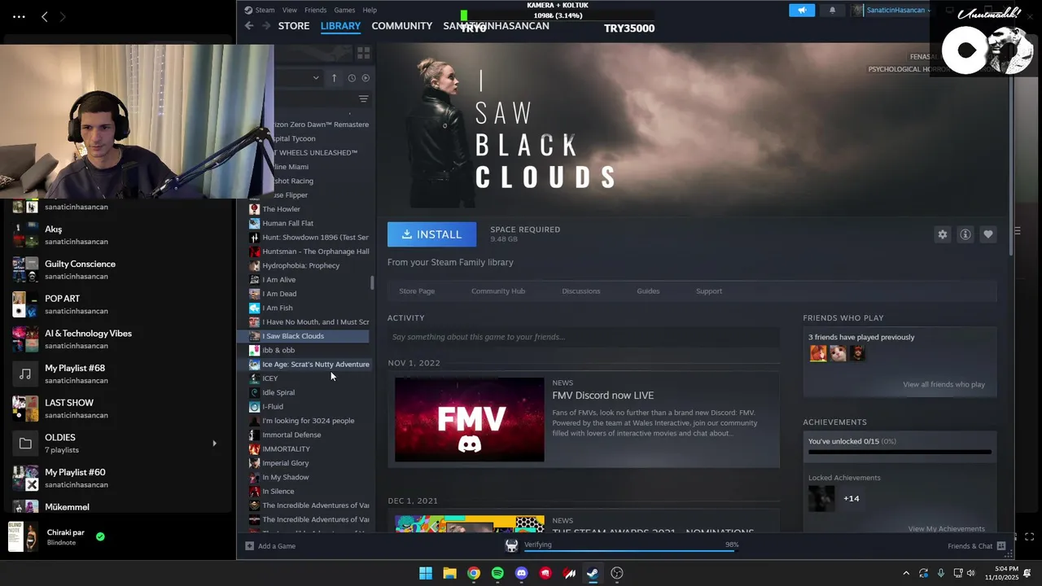Go back with Steam's back arrow

(x=249, y=26)
